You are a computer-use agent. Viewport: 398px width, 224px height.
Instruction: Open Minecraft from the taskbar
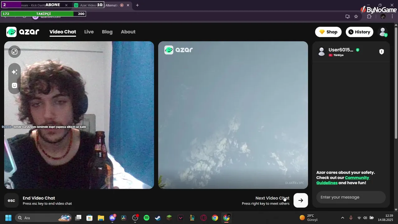(x=169, y=218)
